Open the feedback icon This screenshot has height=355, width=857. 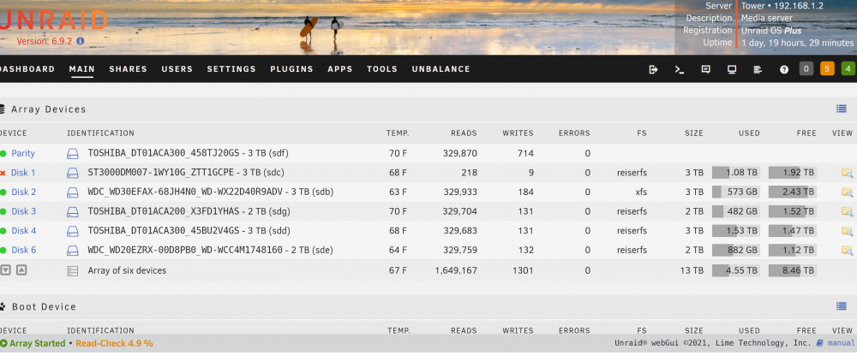[705, 69]
